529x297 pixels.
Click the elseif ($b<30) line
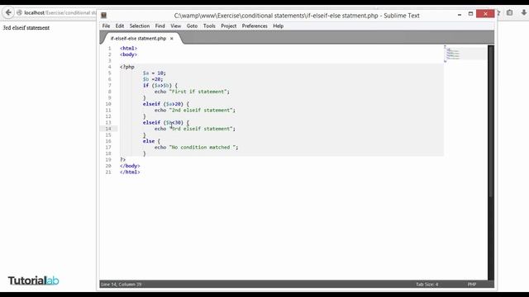[x=166, y=123]
